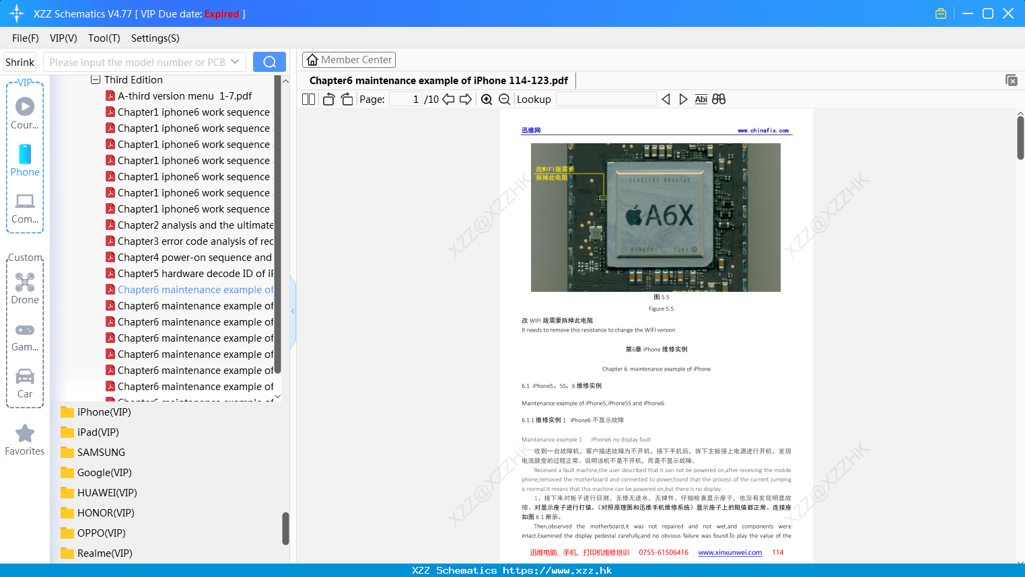
Task: Open the iPhone(VIP) folder
Action: tap(96, 412)
